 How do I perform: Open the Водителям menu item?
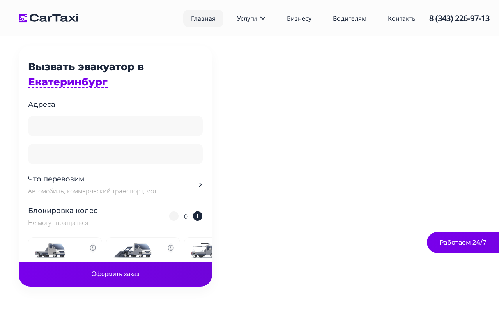pyautogui.click(x=350, y=18)
